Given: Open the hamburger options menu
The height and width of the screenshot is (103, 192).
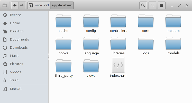Looking at the screenshot, I should [x=161, y=5].
